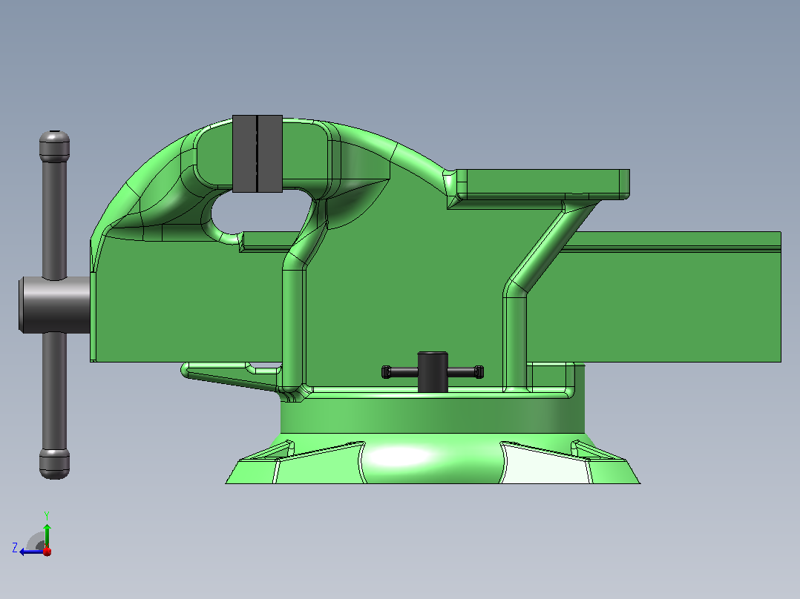
Task: Select the cylindrical swivel base ring
Action: tap(432, 415)
